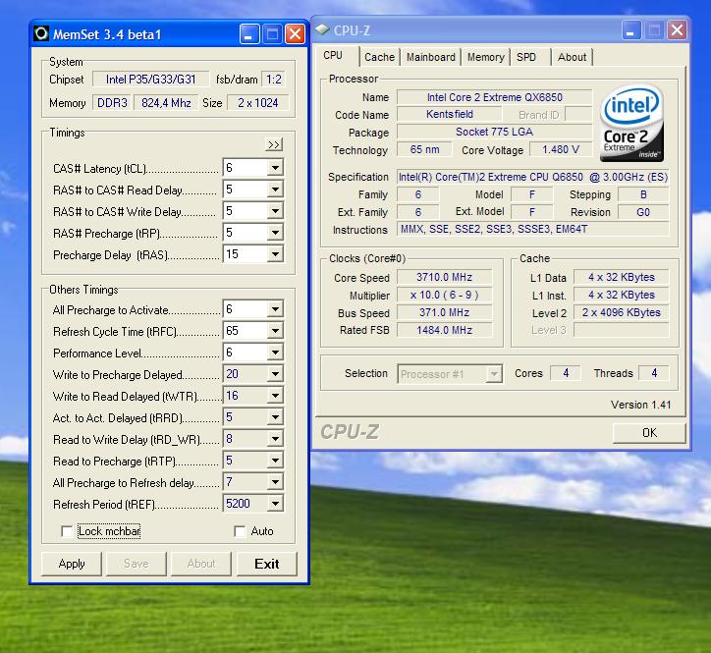Click the Bus Speed 371.0 MHz value
Viewport: 711px width, 653px height.
444,312
